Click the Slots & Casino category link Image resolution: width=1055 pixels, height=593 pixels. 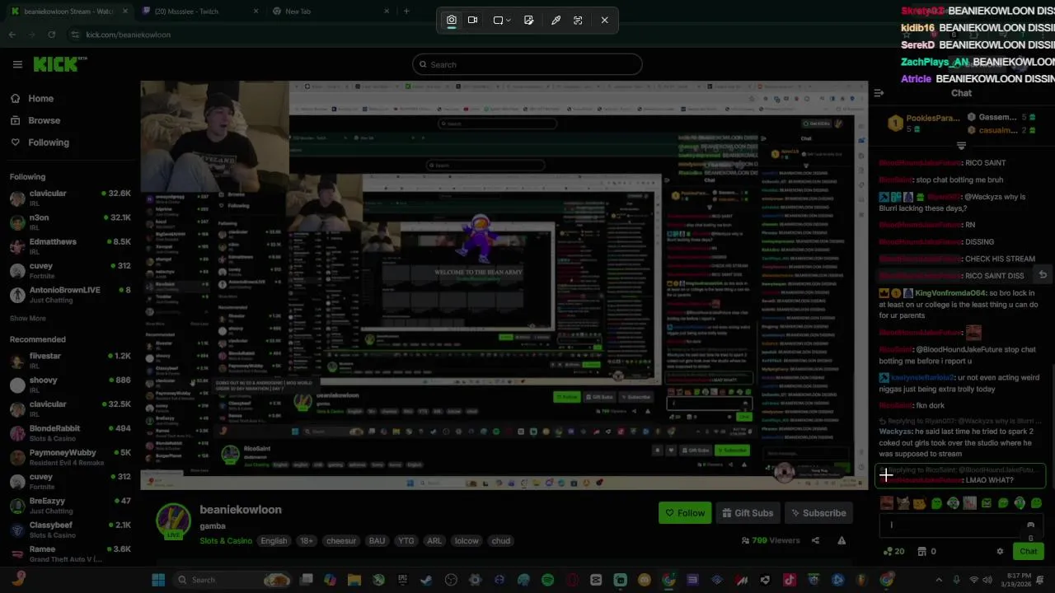[226, 541]
